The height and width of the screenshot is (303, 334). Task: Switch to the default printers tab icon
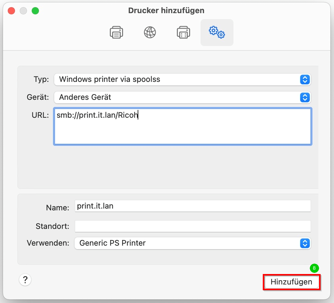(x=116, y=32)
